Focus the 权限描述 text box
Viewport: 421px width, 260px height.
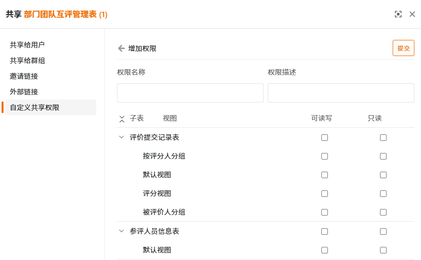coord(341,93)
